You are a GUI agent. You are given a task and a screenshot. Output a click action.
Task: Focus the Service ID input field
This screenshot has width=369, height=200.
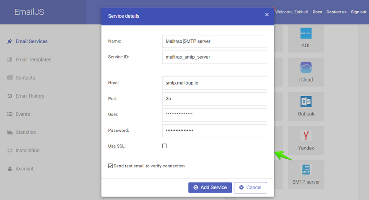coord(214,57)
